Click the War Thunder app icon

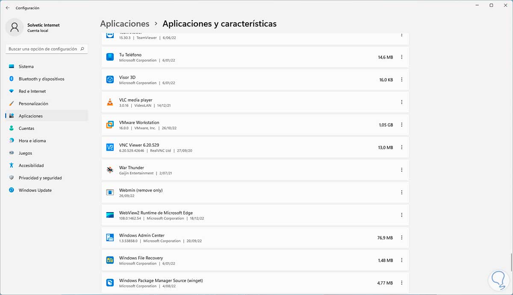pos(110,170)
